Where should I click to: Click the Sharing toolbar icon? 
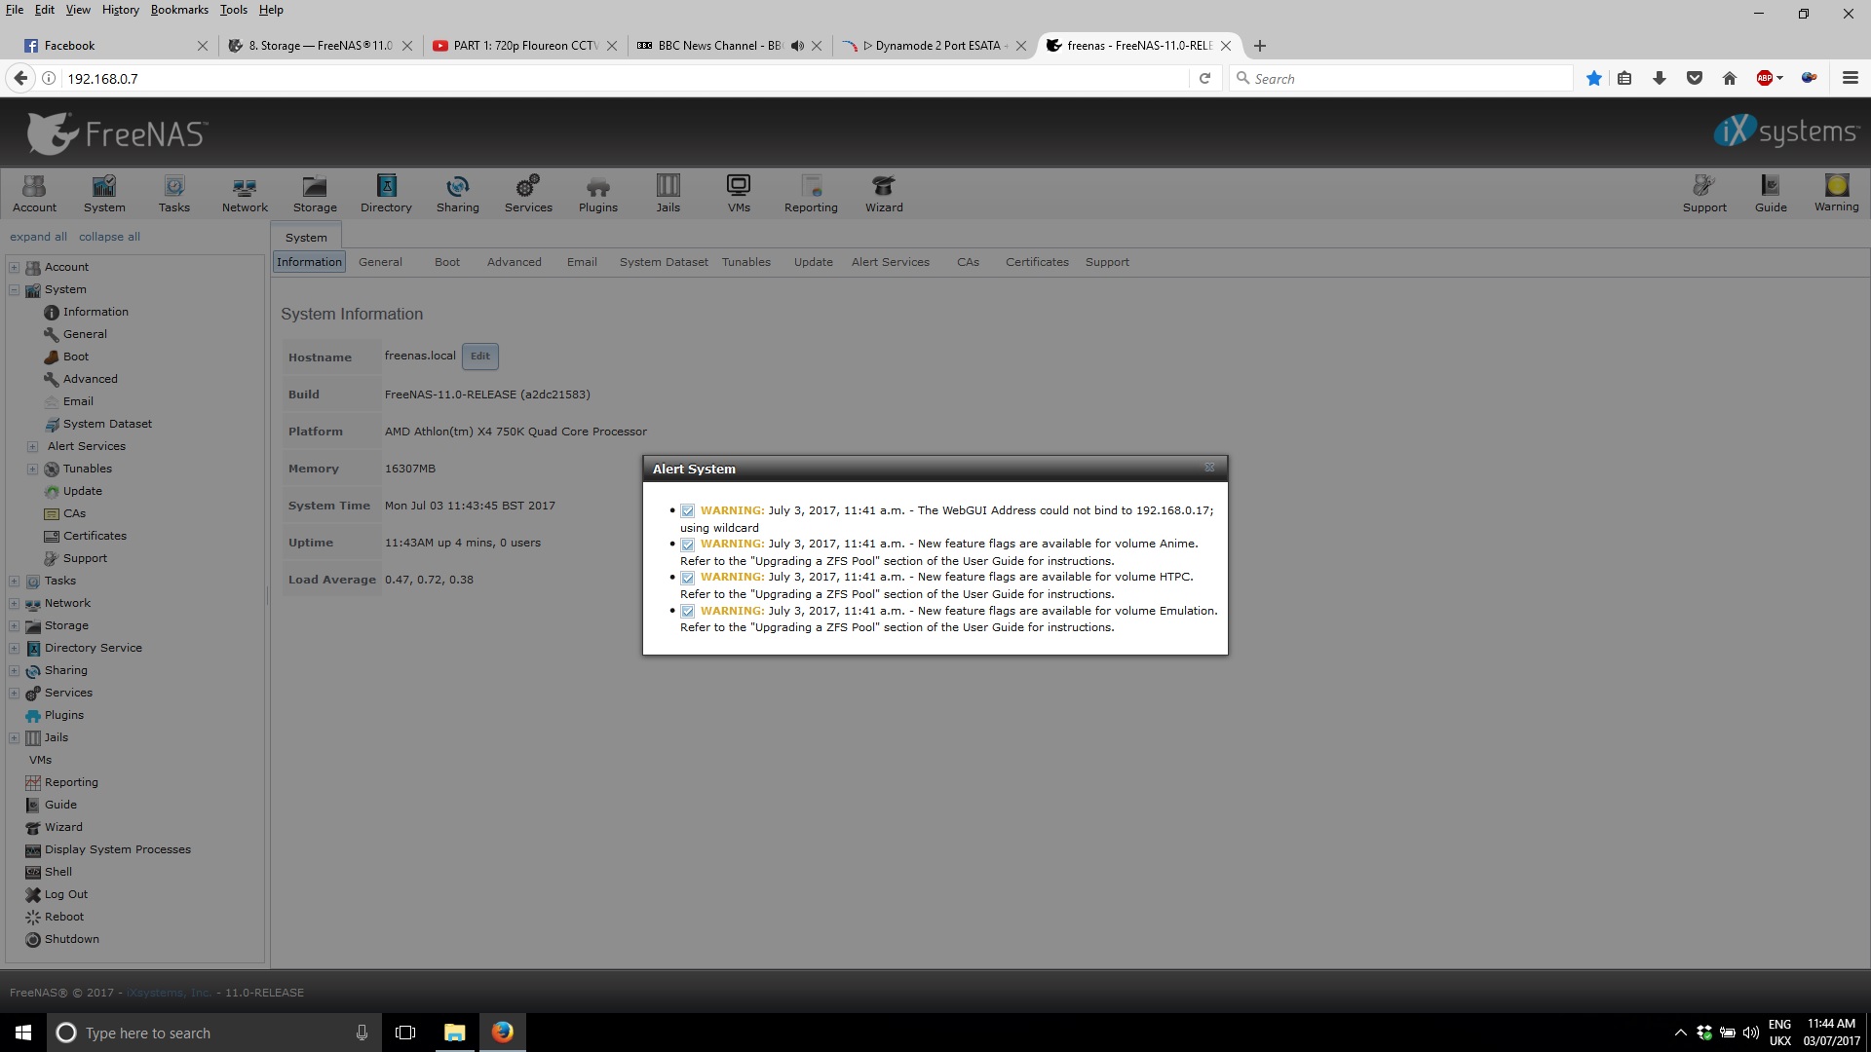coord(457,192)
